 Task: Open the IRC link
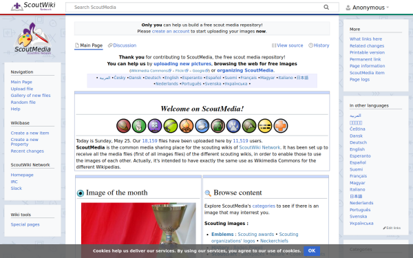14,182
